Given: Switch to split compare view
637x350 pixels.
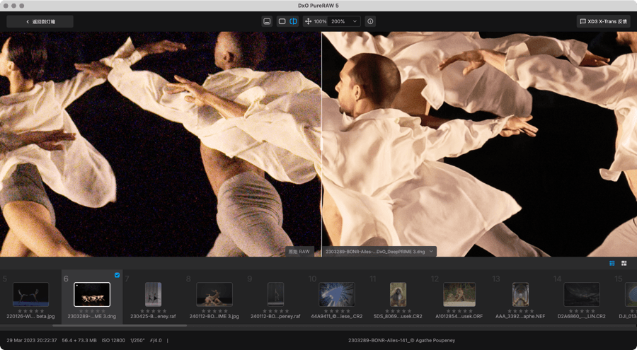Looking at the screenshot, I should pyautogui.click(x=293, y=21).
